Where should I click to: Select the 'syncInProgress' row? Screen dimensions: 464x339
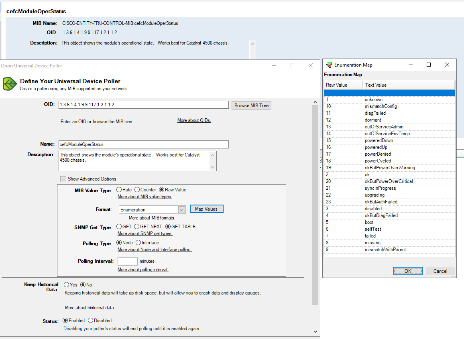point(389,188)
